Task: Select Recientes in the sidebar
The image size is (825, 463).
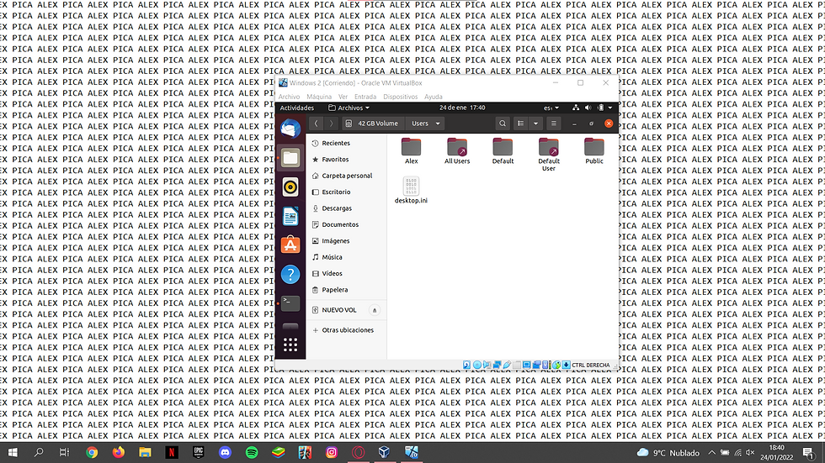Action: 346,143
